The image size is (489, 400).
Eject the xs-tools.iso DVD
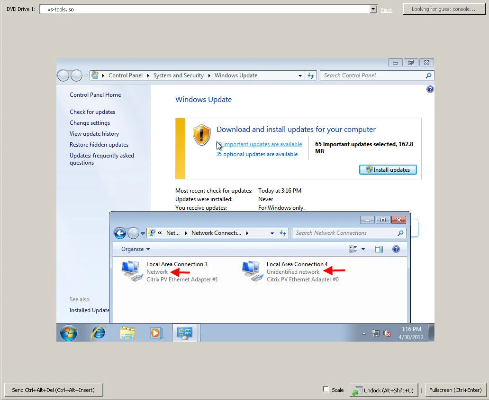pyautogui.click(x=386, y=10)
